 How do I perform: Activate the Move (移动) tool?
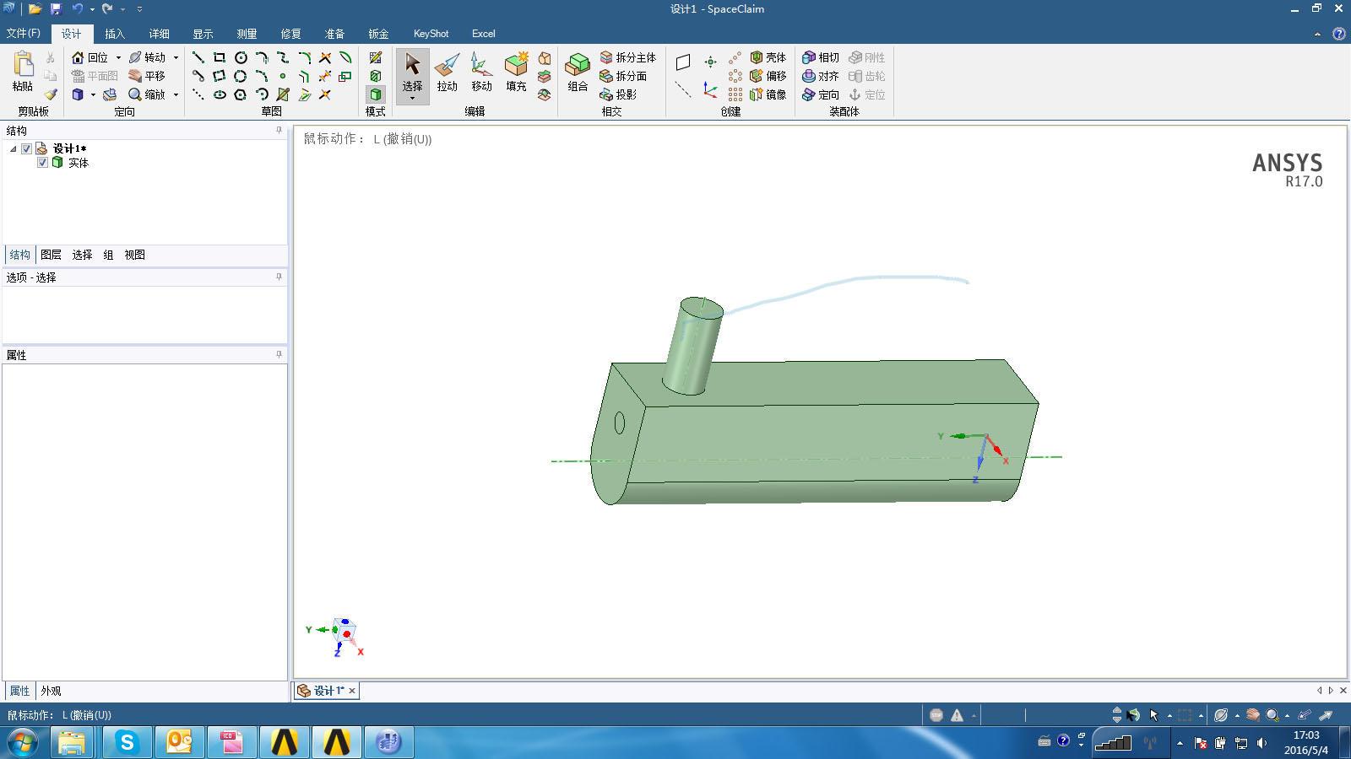click(480, 76)
